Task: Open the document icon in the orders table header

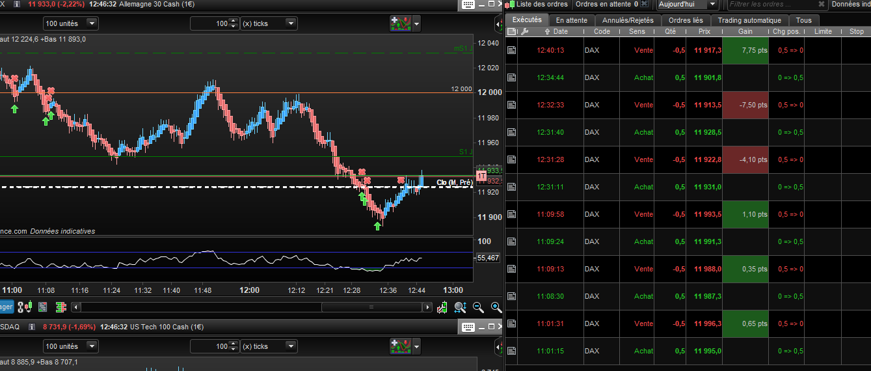Action: point(513,31)
